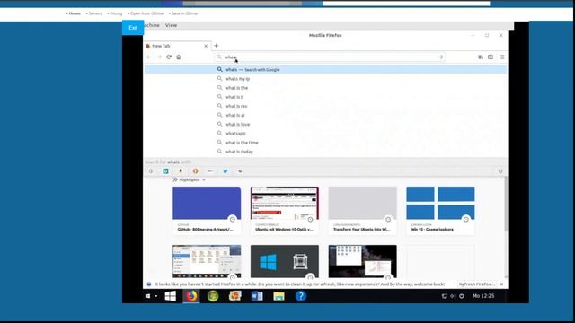Open the volume tray icon
The width and height of the screenshot is (575, 323).
[x=453, y=296]
